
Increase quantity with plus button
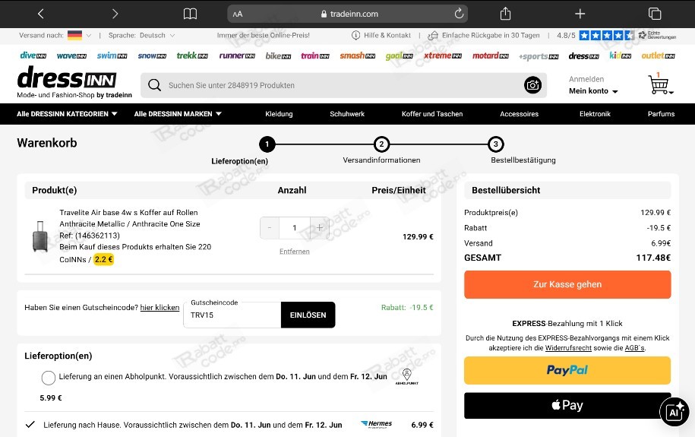pos(320,228)
